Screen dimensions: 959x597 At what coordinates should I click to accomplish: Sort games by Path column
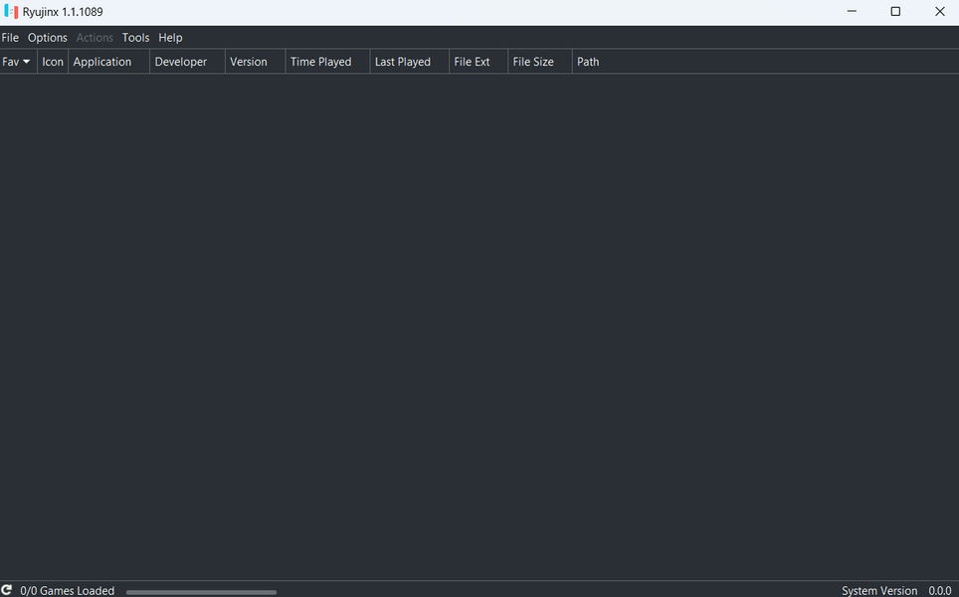click(766, 61)
